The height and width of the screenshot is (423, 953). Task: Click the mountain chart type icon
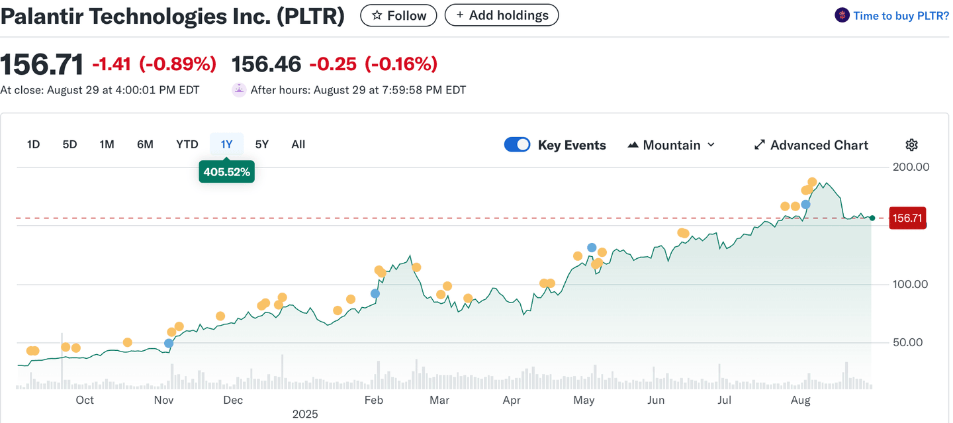click(x=633, y=145)
